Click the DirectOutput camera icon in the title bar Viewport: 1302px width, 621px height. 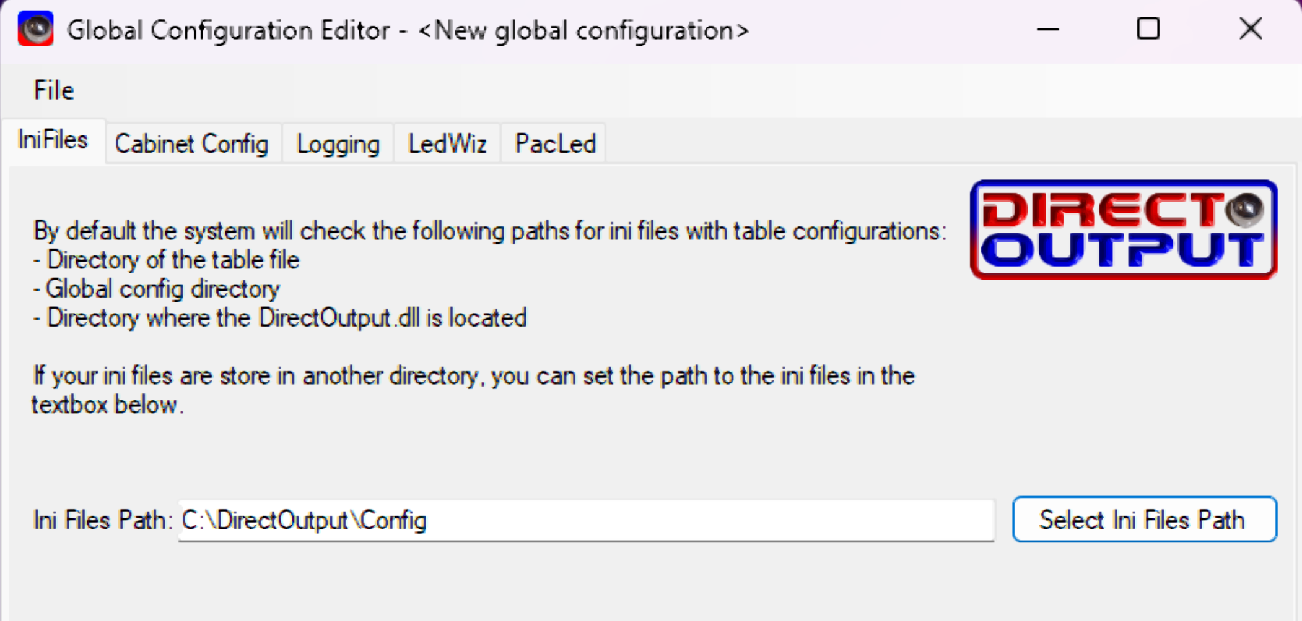click(x=35, y=28)
